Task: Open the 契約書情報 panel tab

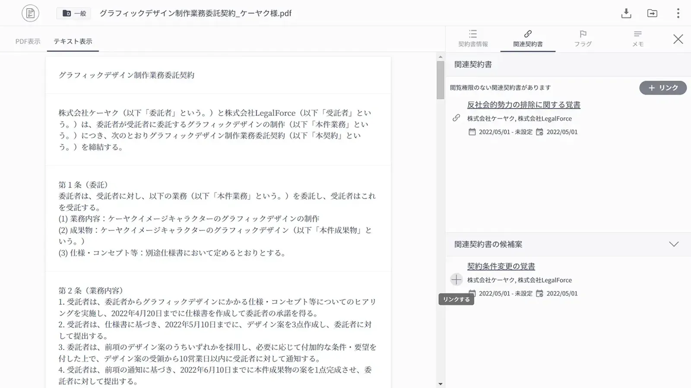Action: point(473,38)
